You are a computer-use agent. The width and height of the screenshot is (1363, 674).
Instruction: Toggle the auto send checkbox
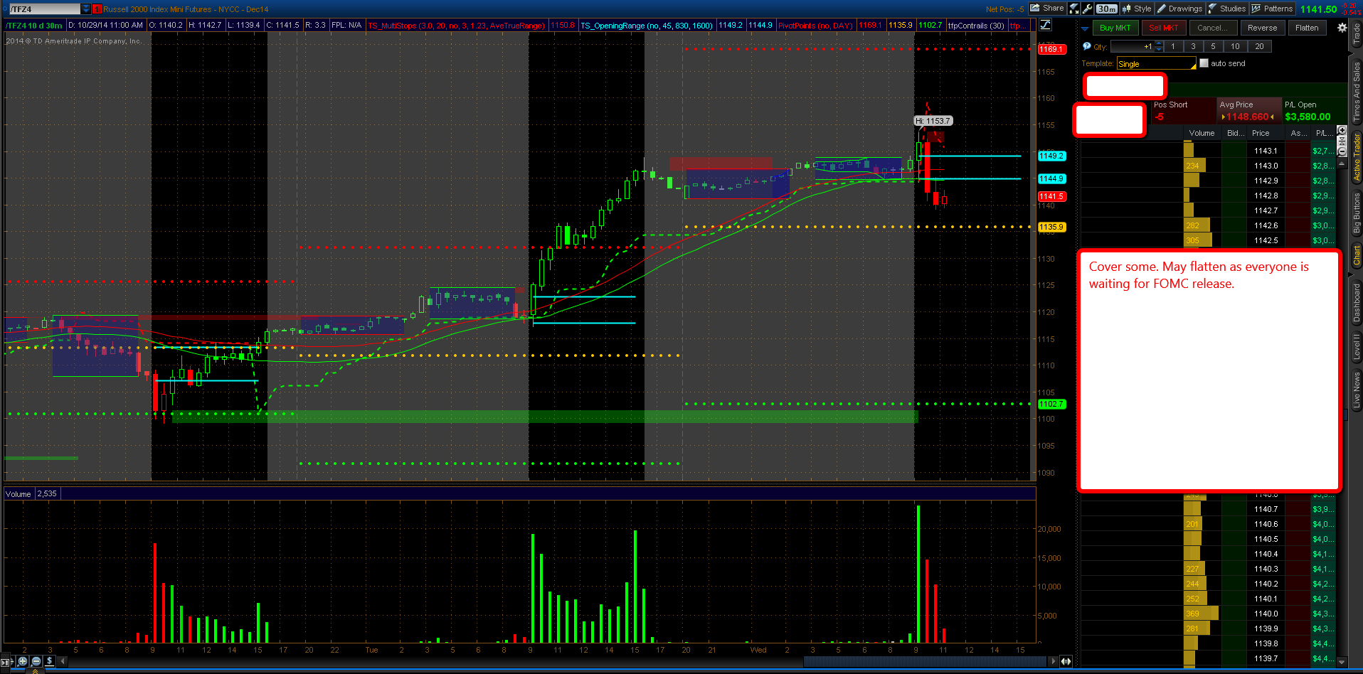click(1204, 63)
